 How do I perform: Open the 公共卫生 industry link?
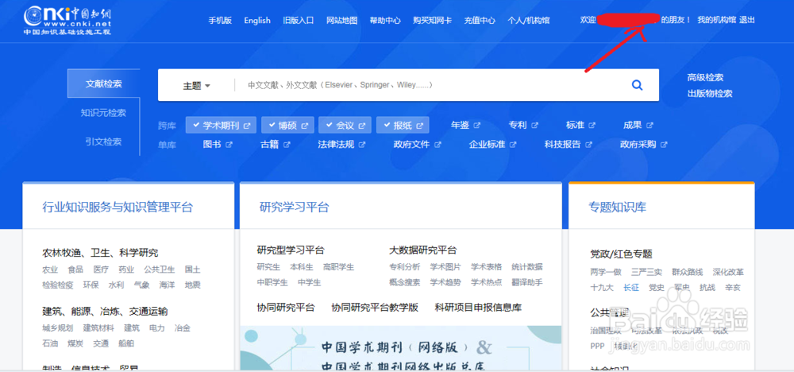click(x=159, y=269)
